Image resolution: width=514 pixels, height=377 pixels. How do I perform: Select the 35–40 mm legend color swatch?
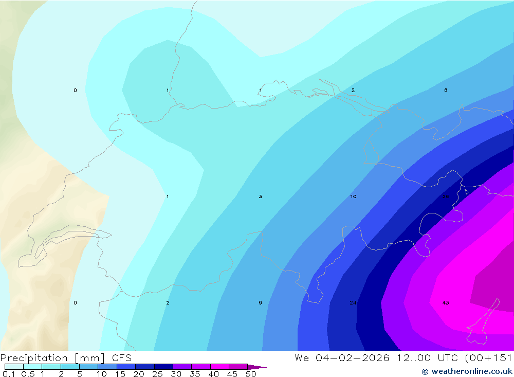coord(201,367)
